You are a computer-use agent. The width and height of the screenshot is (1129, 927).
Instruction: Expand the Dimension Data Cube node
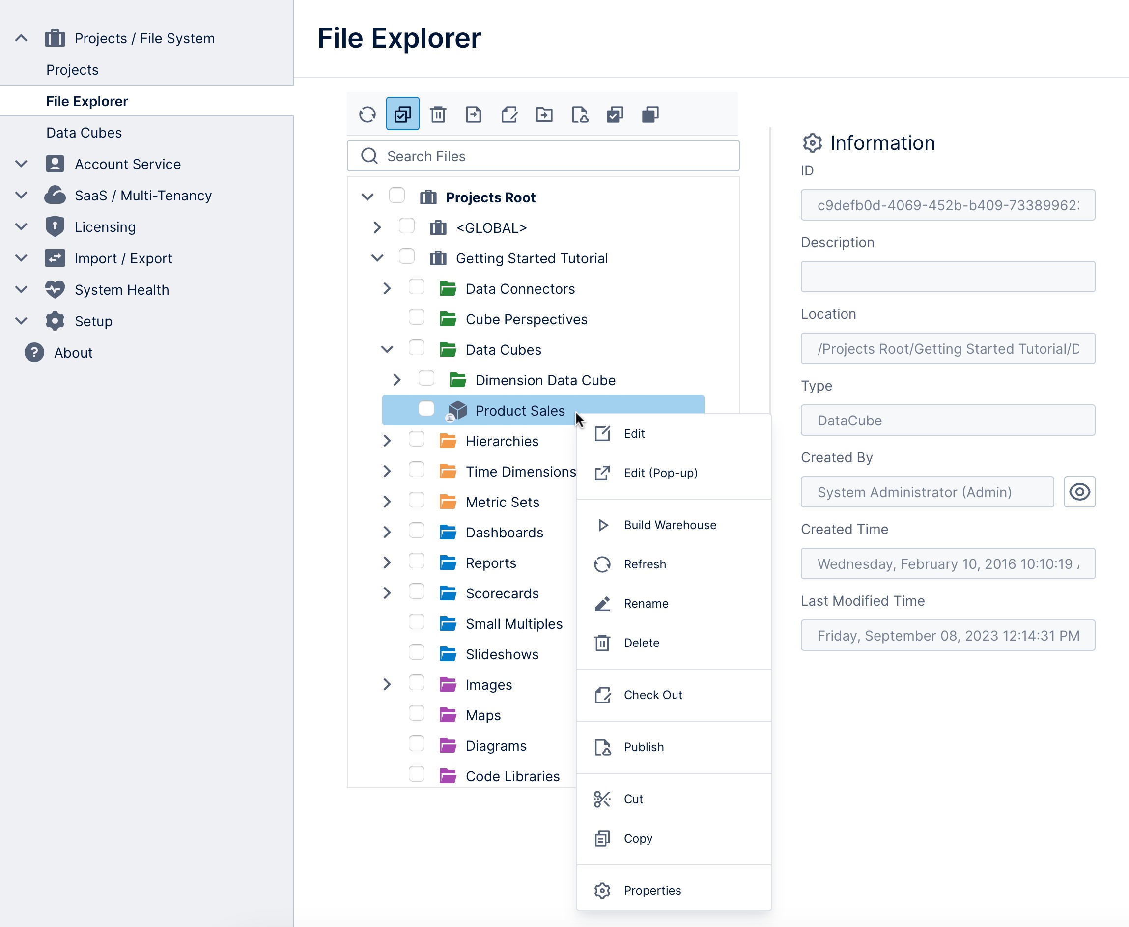point(397,379)
